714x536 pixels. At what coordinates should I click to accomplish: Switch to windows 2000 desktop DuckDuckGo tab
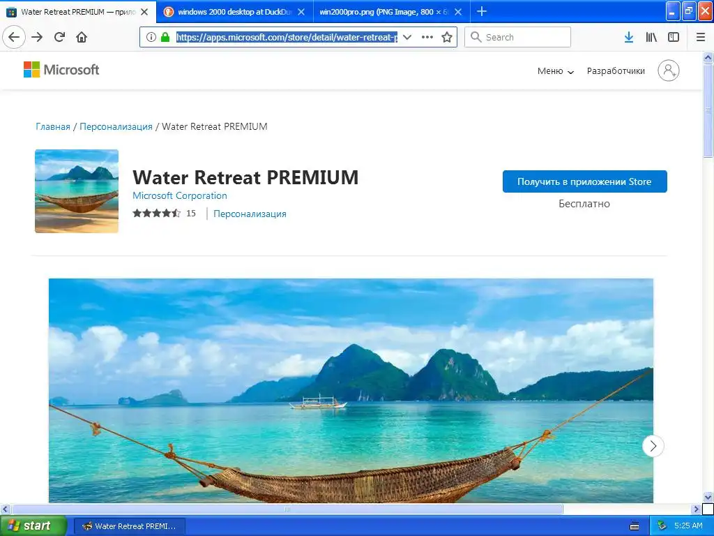[x=235, y=12]
